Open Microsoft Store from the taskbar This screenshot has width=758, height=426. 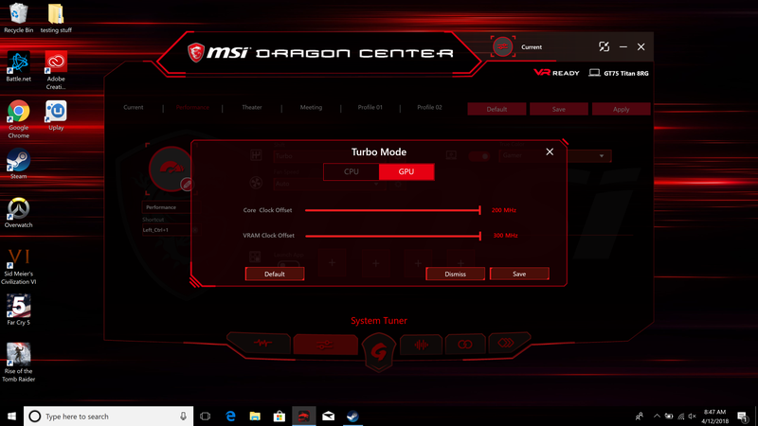279,417
